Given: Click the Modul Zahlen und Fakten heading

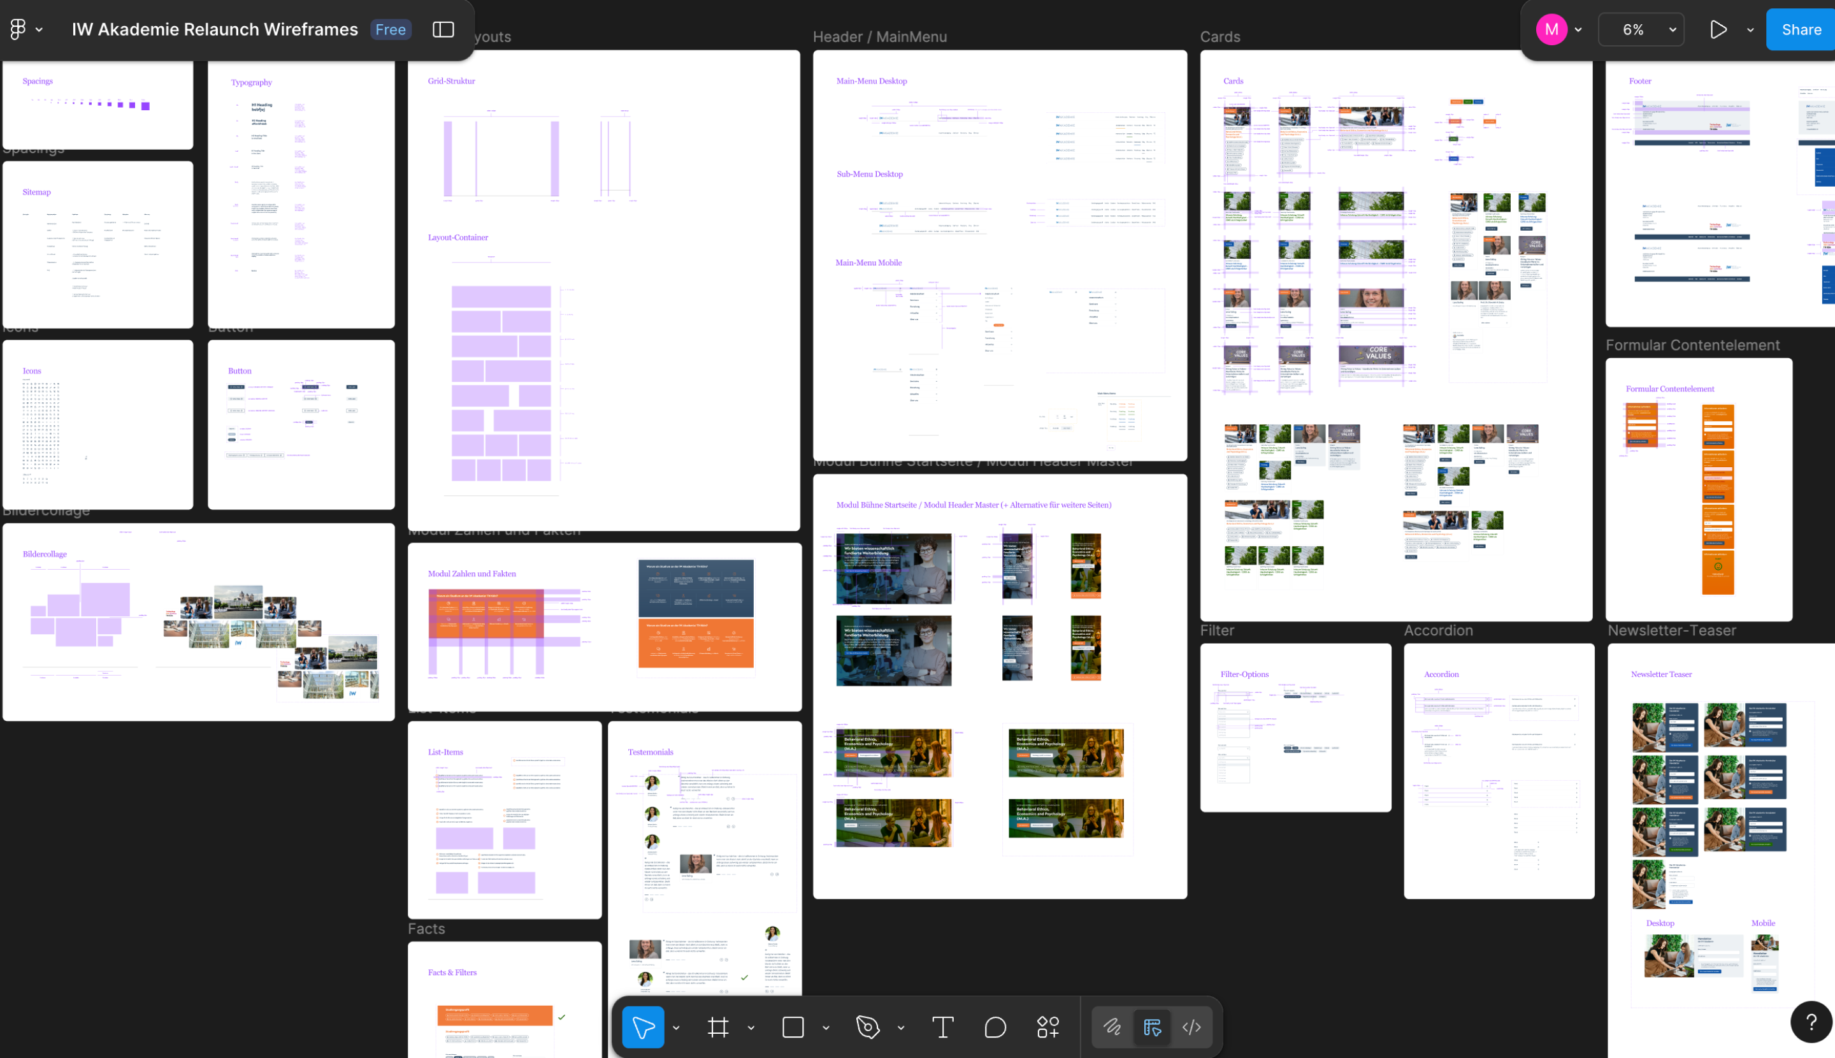Looking at the screenshot, I should [x=471, y=574].
